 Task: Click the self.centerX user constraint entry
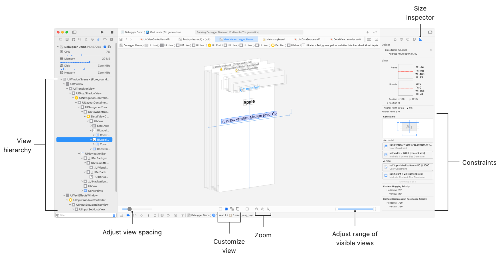tap(408, 146)
